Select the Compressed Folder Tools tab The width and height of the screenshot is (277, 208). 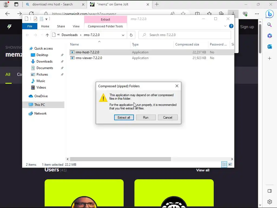click(105, 26)
